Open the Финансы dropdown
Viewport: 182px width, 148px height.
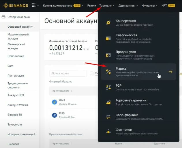coord(150,5)
